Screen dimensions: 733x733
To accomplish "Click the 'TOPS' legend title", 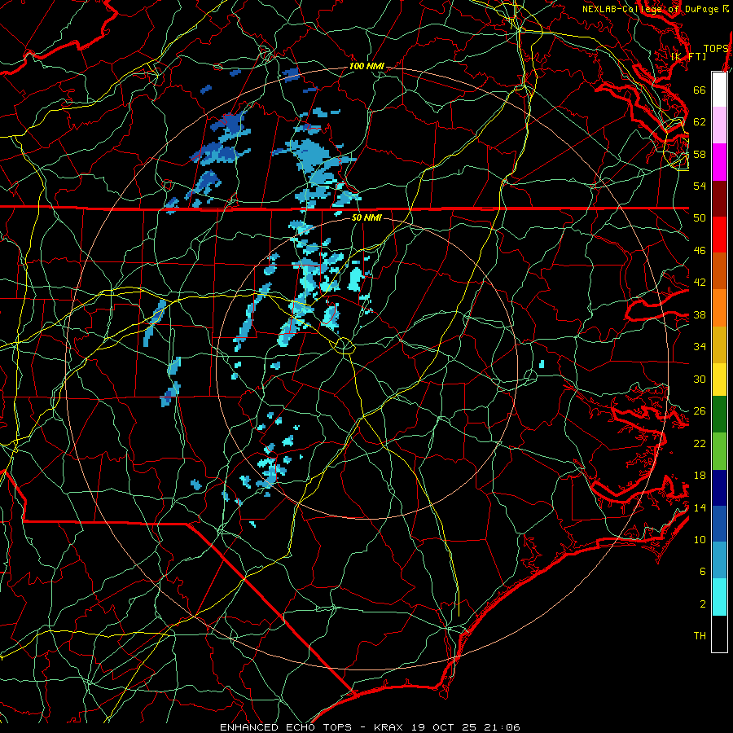I will click(716, 49).
